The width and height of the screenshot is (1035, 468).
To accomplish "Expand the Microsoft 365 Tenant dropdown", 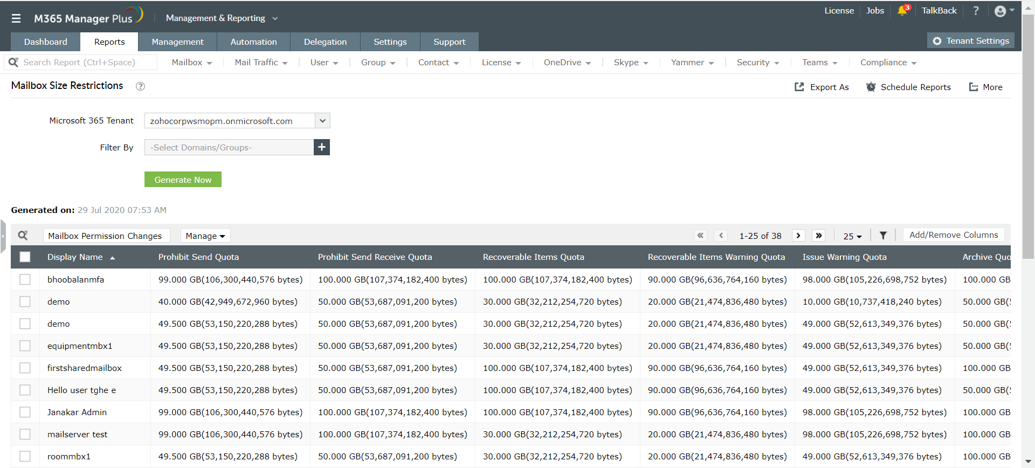I will [x=322, y=121].
